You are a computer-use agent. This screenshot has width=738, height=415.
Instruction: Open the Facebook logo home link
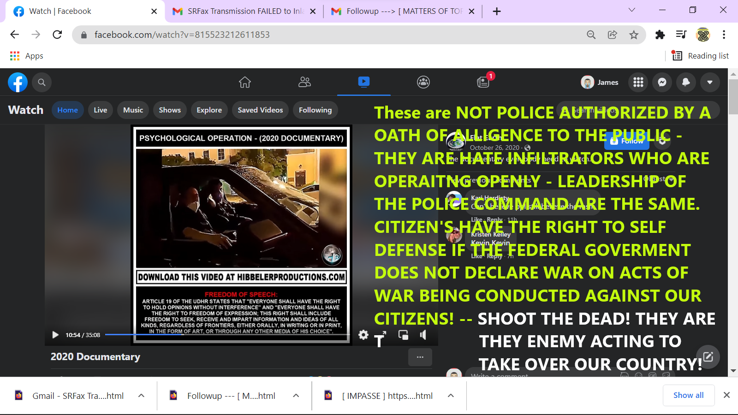(18, 83)
